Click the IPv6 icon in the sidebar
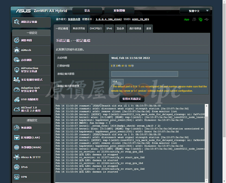Screen dimensions: 226x183 pyautogui.click(x=17, y=167)
